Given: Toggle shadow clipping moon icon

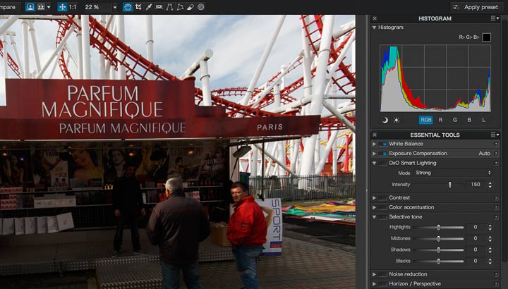Looking at the screenshot, I should [x=385, y=120].
